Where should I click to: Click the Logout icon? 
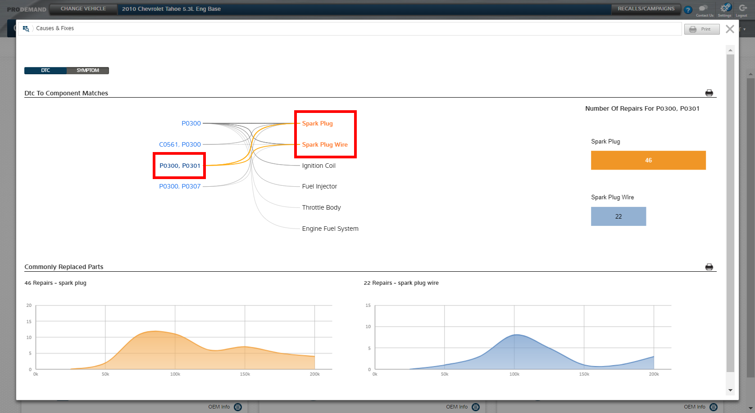pos(742,8)
